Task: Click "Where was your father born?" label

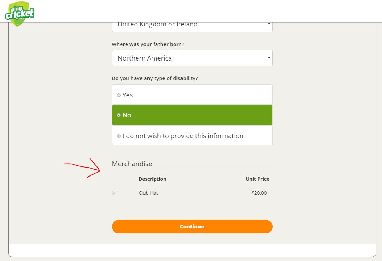Action: (x=148, y=44)
